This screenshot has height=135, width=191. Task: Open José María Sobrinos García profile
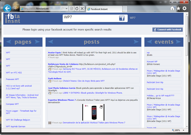click(62, 88)
